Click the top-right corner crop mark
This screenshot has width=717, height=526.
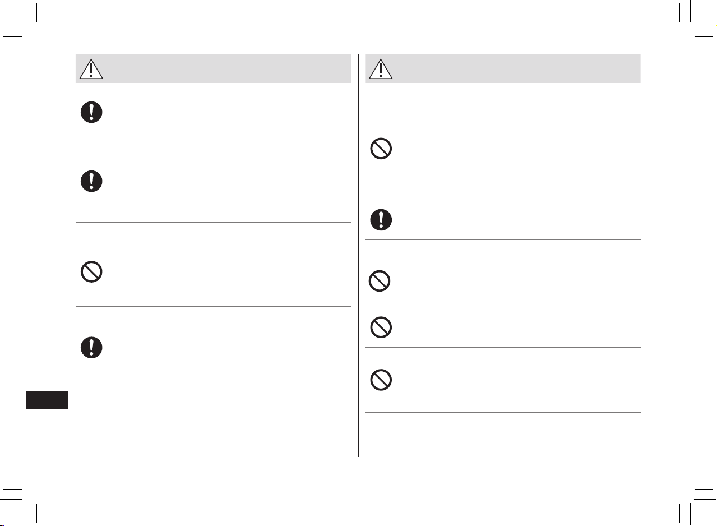coord(694,22)
